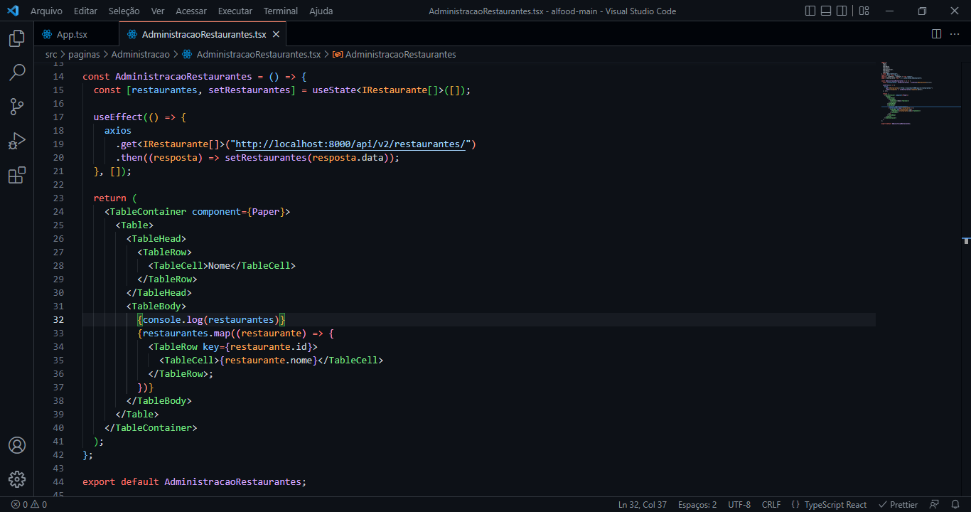Change the UTF-8 file encoding
971x512 pixels.
tap(739, 505)
